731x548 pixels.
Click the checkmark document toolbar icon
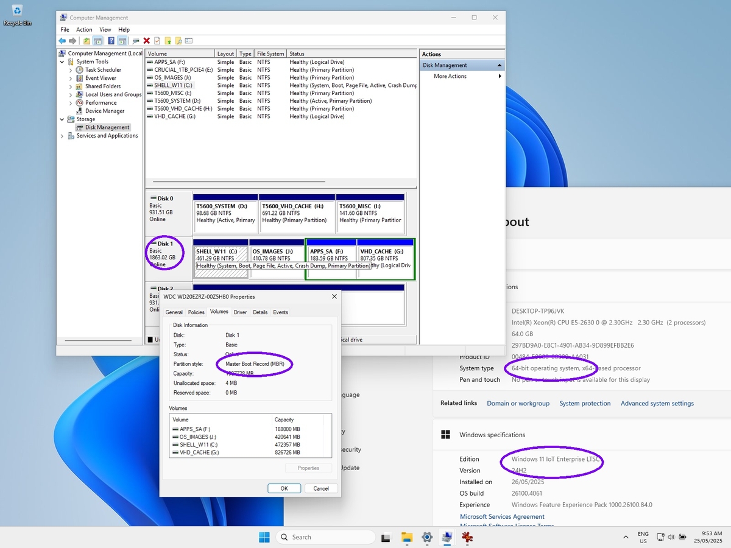point(157,41)
